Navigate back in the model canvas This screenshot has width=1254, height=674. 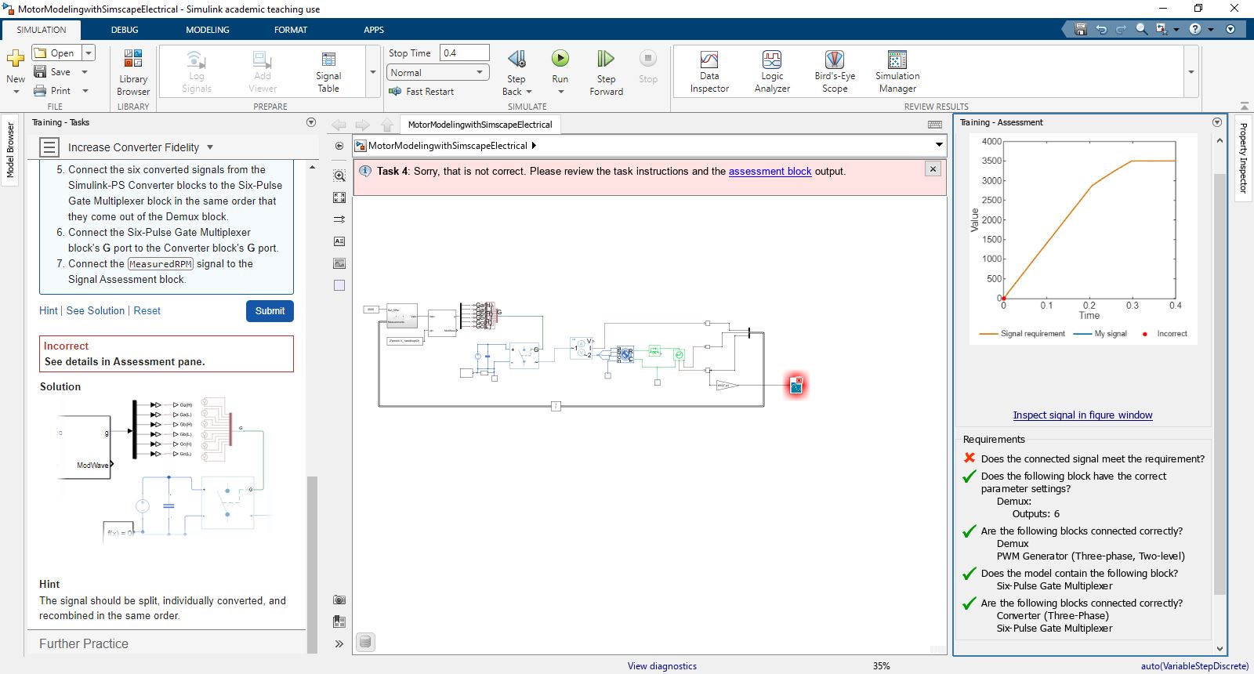pos(339,125)
